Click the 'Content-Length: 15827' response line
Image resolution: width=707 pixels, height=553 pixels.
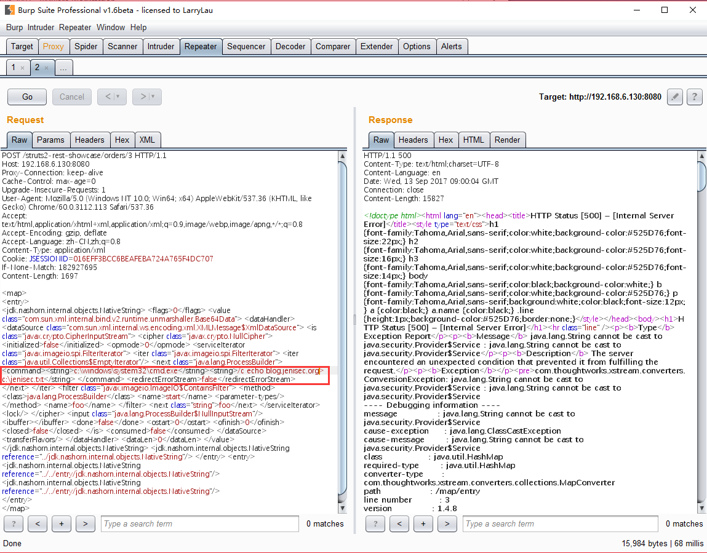[x=404, y=198]
